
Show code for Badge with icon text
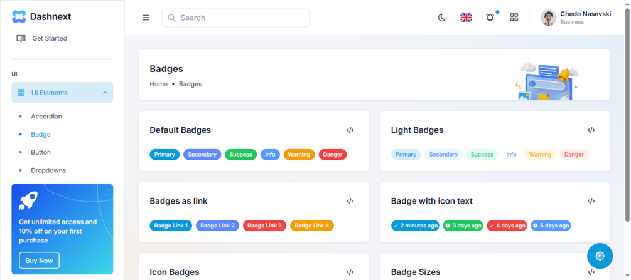tap(591, 201)
